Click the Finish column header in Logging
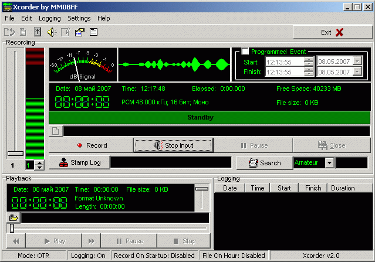 313,188
